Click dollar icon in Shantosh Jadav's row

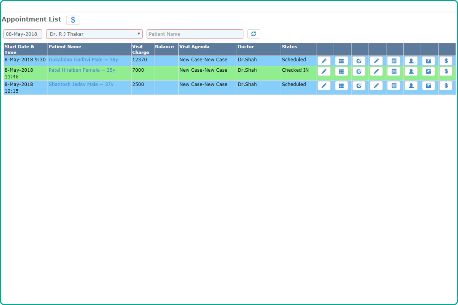pos(446,86)
